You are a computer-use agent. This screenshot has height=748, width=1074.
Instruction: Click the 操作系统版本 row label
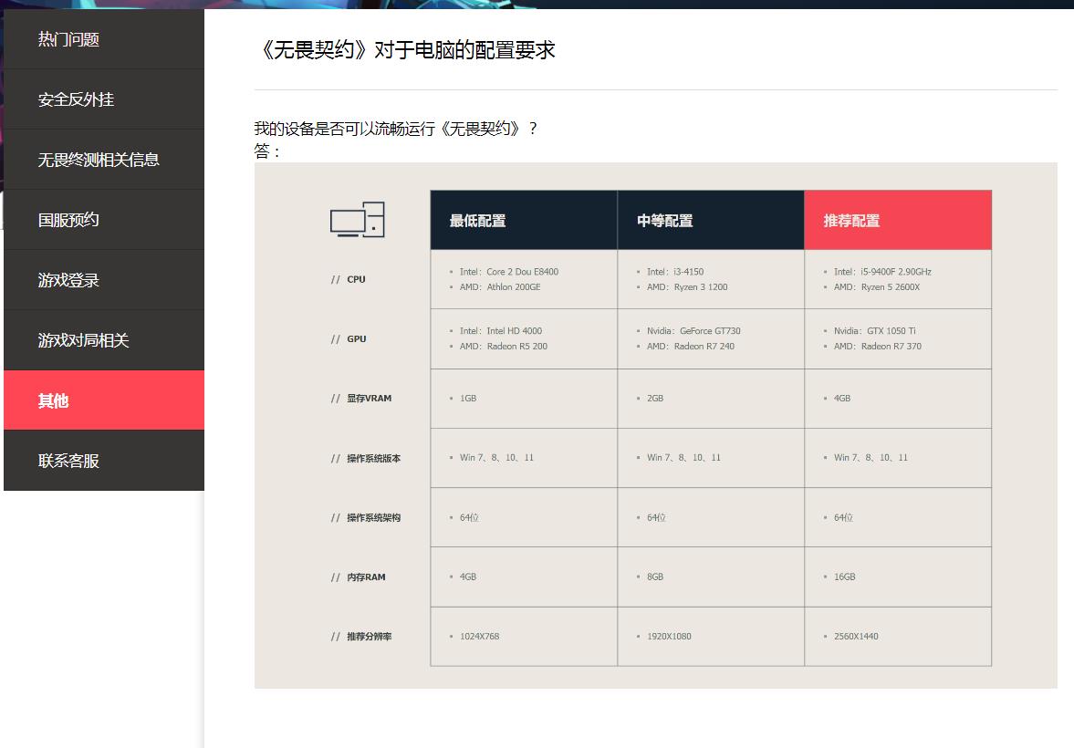click(x=369, y=458)
